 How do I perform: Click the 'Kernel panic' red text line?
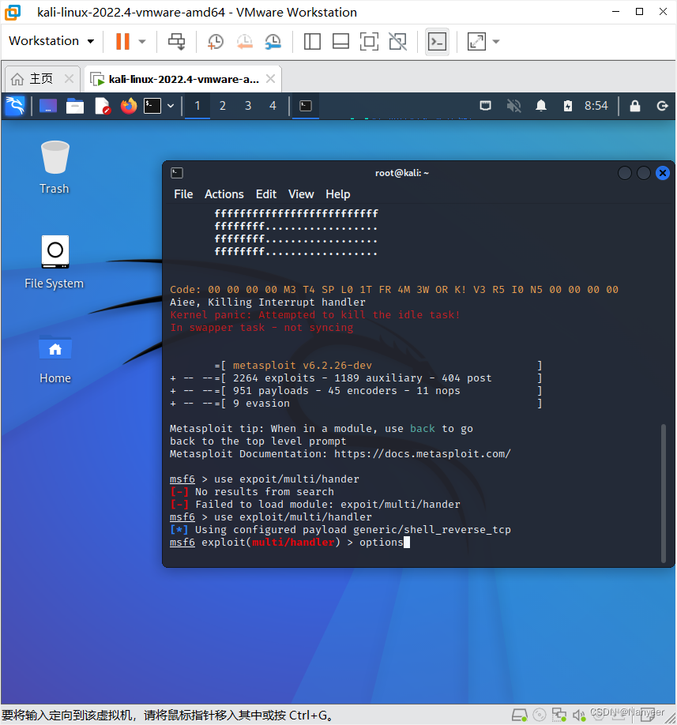click(x=315, y=315)
